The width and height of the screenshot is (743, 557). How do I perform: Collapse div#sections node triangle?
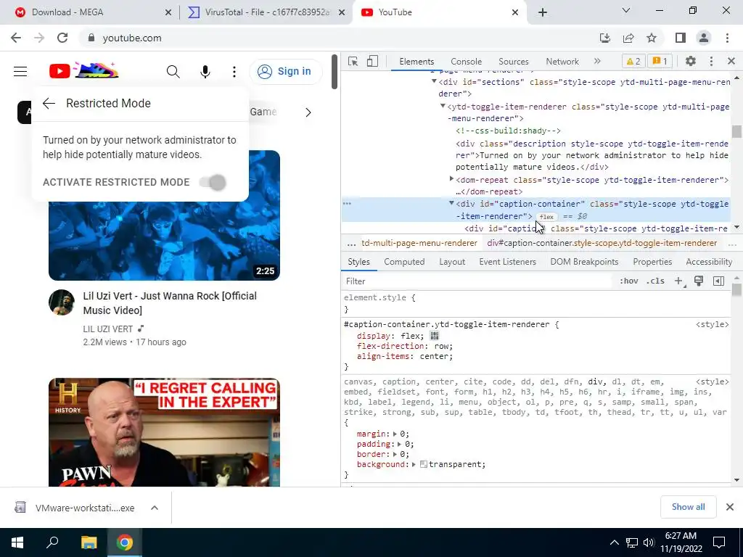pos(434,81)
